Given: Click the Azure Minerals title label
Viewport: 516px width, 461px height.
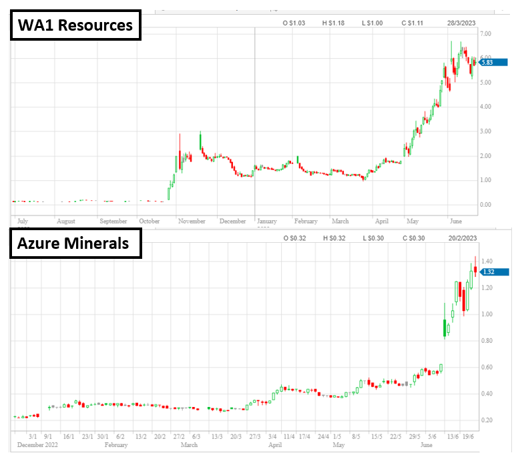Looking at the screenshot, I should point(75,244).
